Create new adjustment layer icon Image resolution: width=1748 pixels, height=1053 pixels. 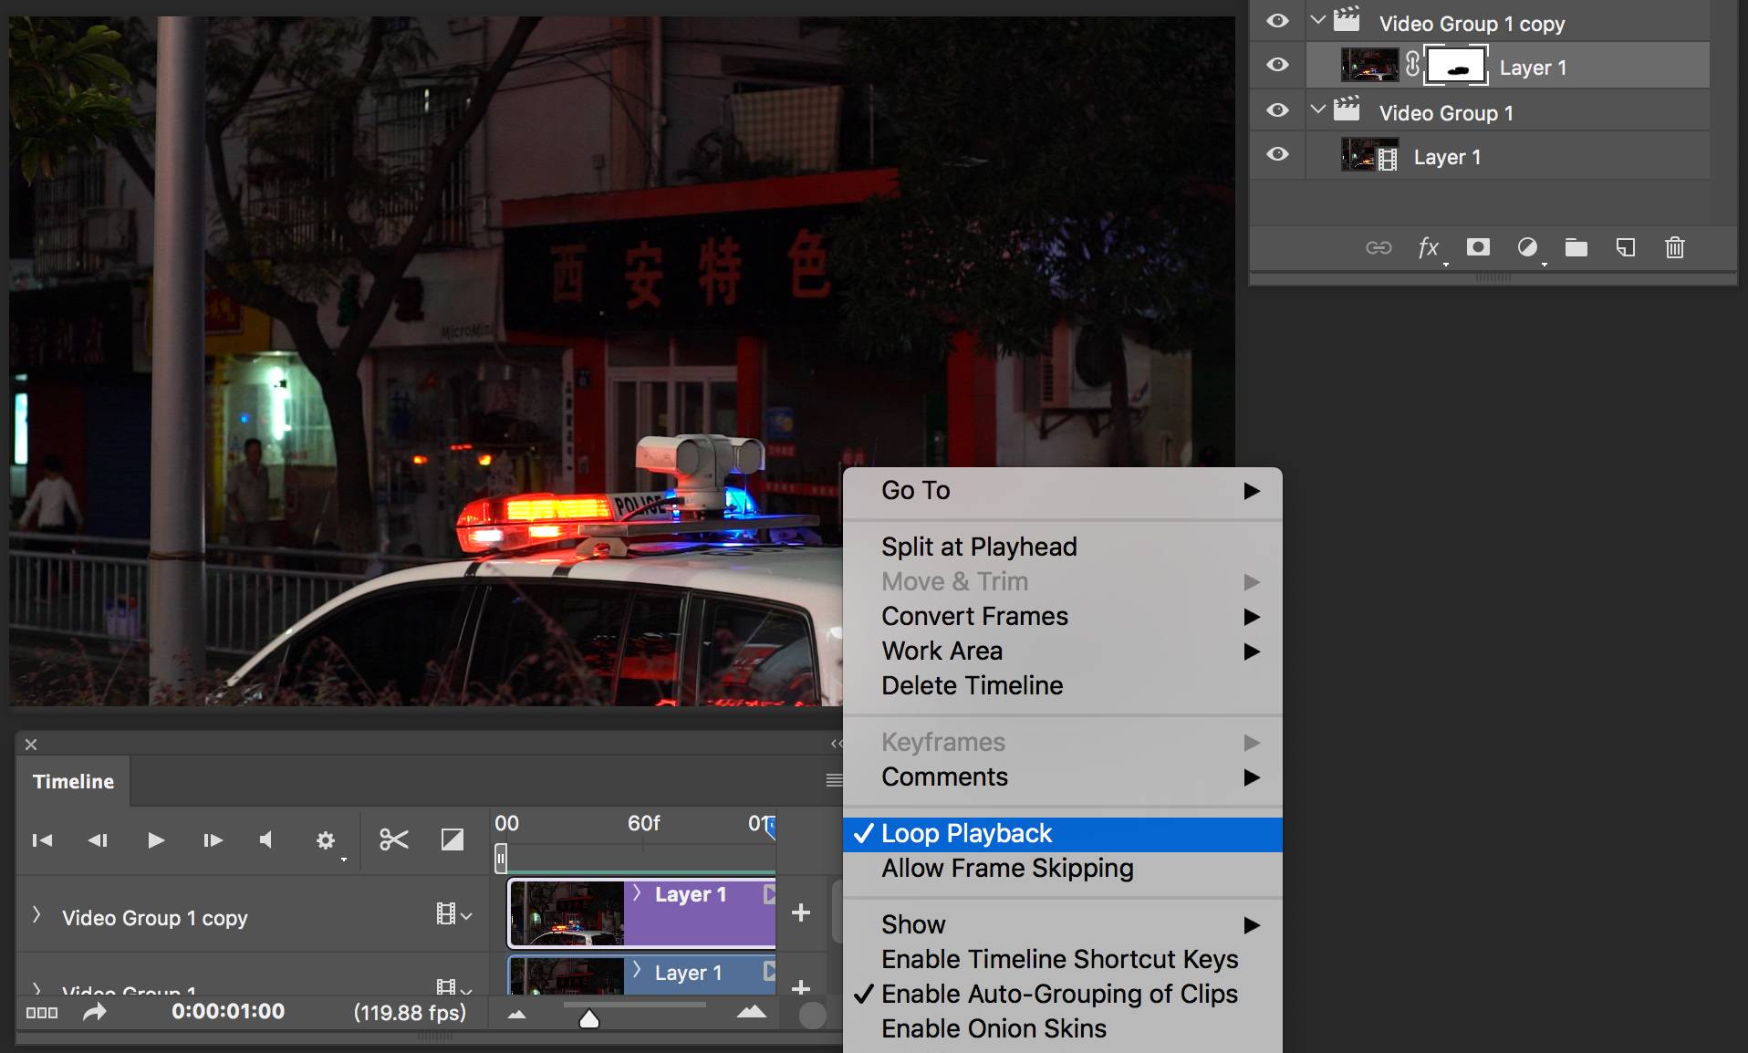(x=1527, y=247)
